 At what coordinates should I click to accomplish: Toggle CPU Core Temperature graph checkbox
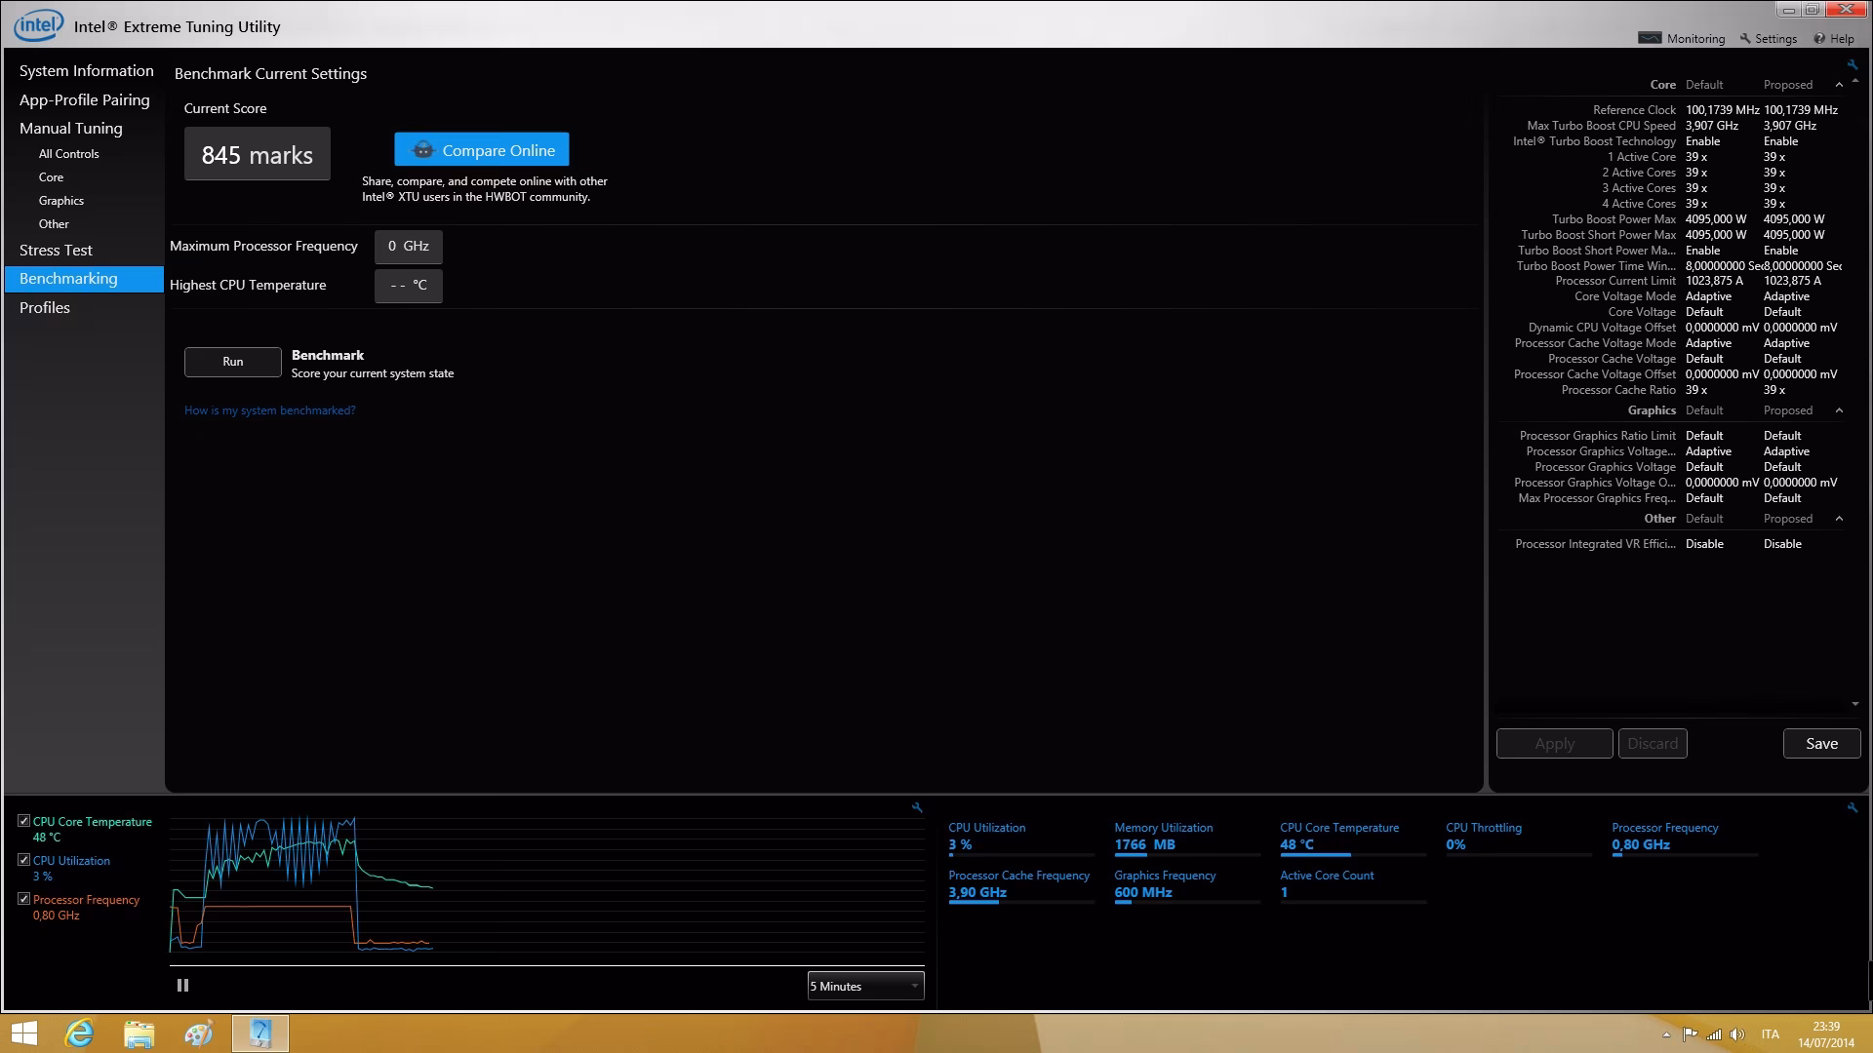point(24,821)
